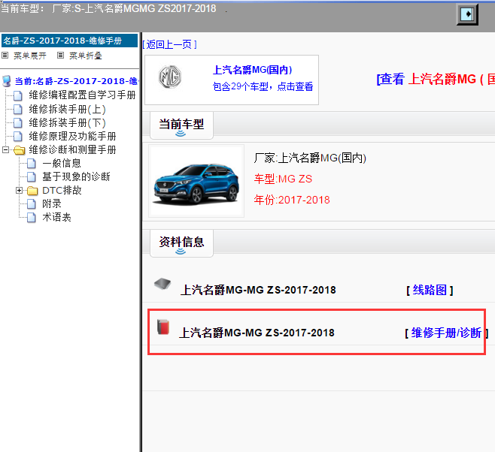Click page icon beside 维修原理及功能手册
Image resolution: width=495 pixels, height=452 pixels.
coord(18,137)
